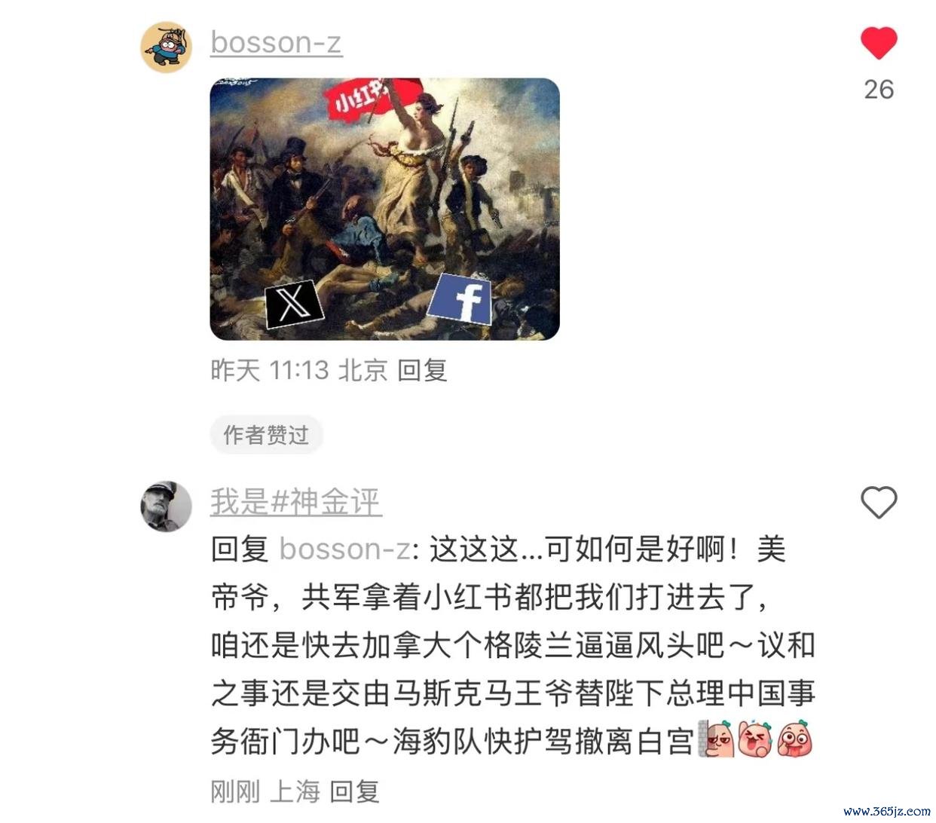Tap the Facebook logo inside the image
The image size is (936, 823).
click(x=460, y=299)
